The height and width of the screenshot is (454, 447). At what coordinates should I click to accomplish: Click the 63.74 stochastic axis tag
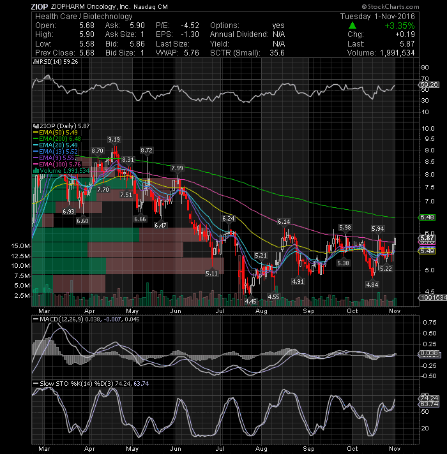coord(429,404)
